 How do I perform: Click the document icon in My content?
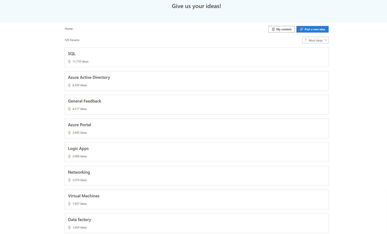pyautogui.click(x=273, y=29)
